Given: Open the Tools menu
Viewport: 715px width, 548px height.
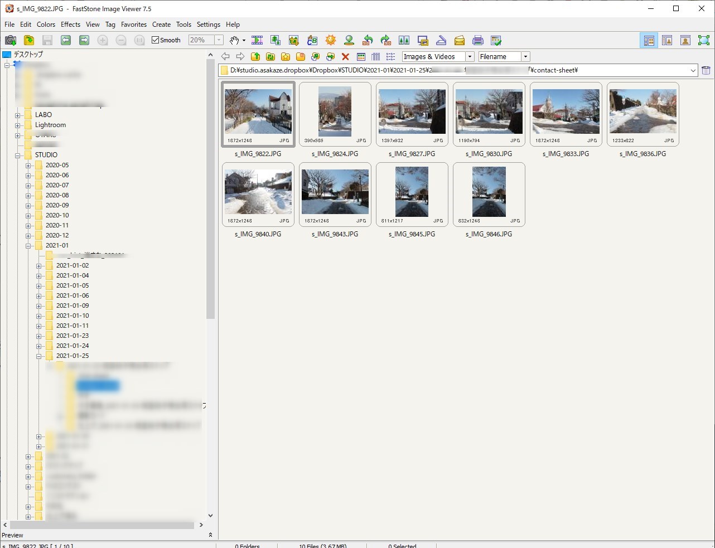Looking at the screenshot, I should click(x=183, y=24).
